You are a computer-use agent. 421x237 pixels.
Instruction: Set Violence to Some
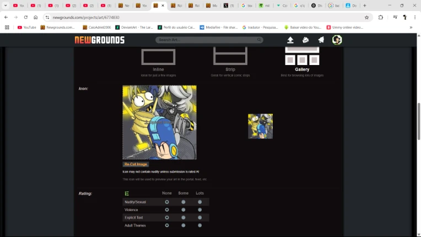point(183,209)
